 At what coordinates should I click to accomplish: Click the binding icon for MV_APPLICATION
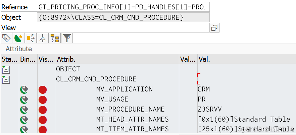(24, 89)
